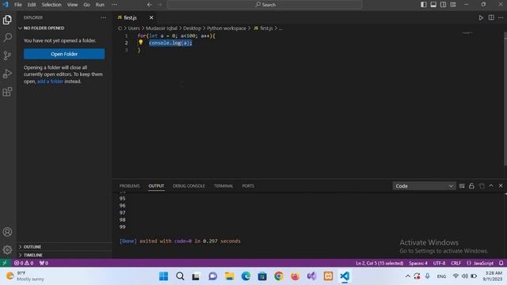This screenshot has height=285, width=507.
Task: Open the Edit menu
Action: 32,5
